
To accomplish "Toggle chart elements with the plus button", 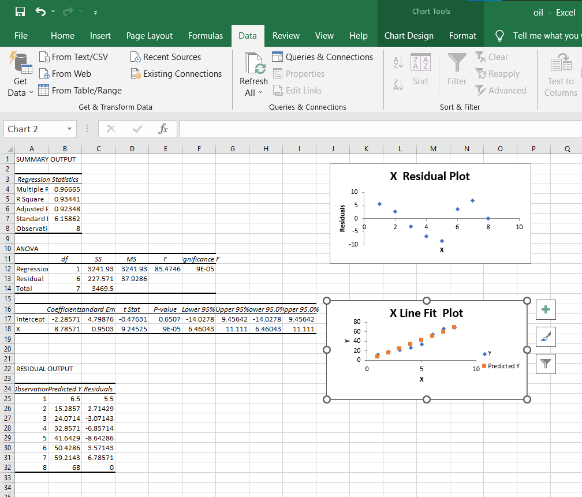I will tap(545, 309).
